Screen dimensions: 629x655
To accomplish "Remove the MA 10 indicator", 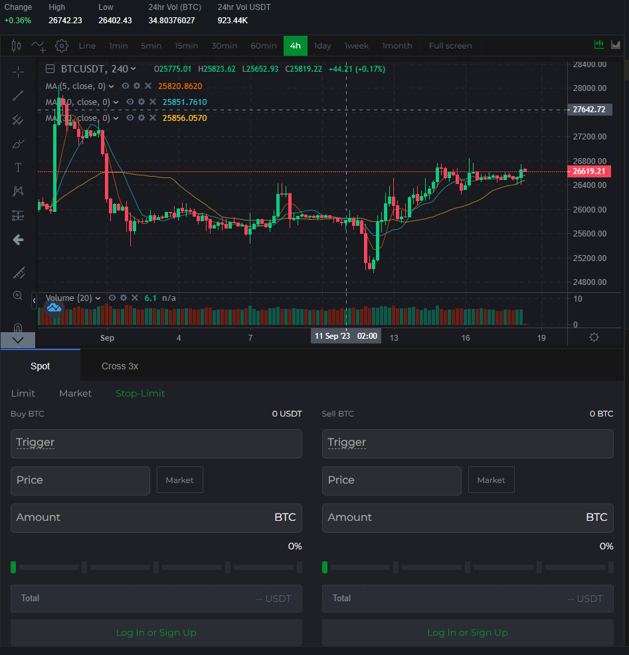I will click(153, 102).
